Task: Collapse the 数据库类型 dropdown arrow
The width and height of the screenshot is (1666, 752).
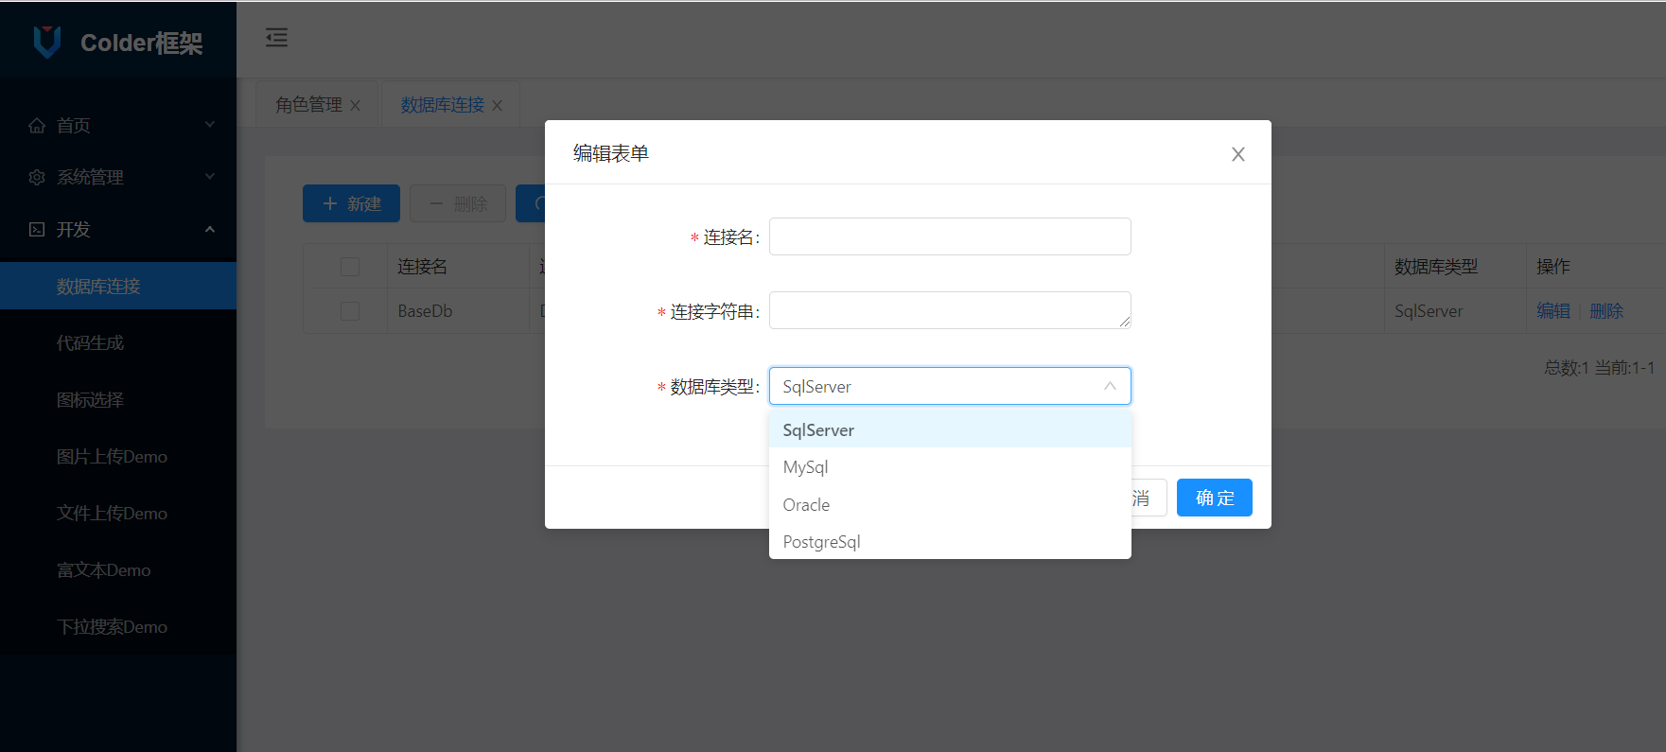Action: (1110, 386)
